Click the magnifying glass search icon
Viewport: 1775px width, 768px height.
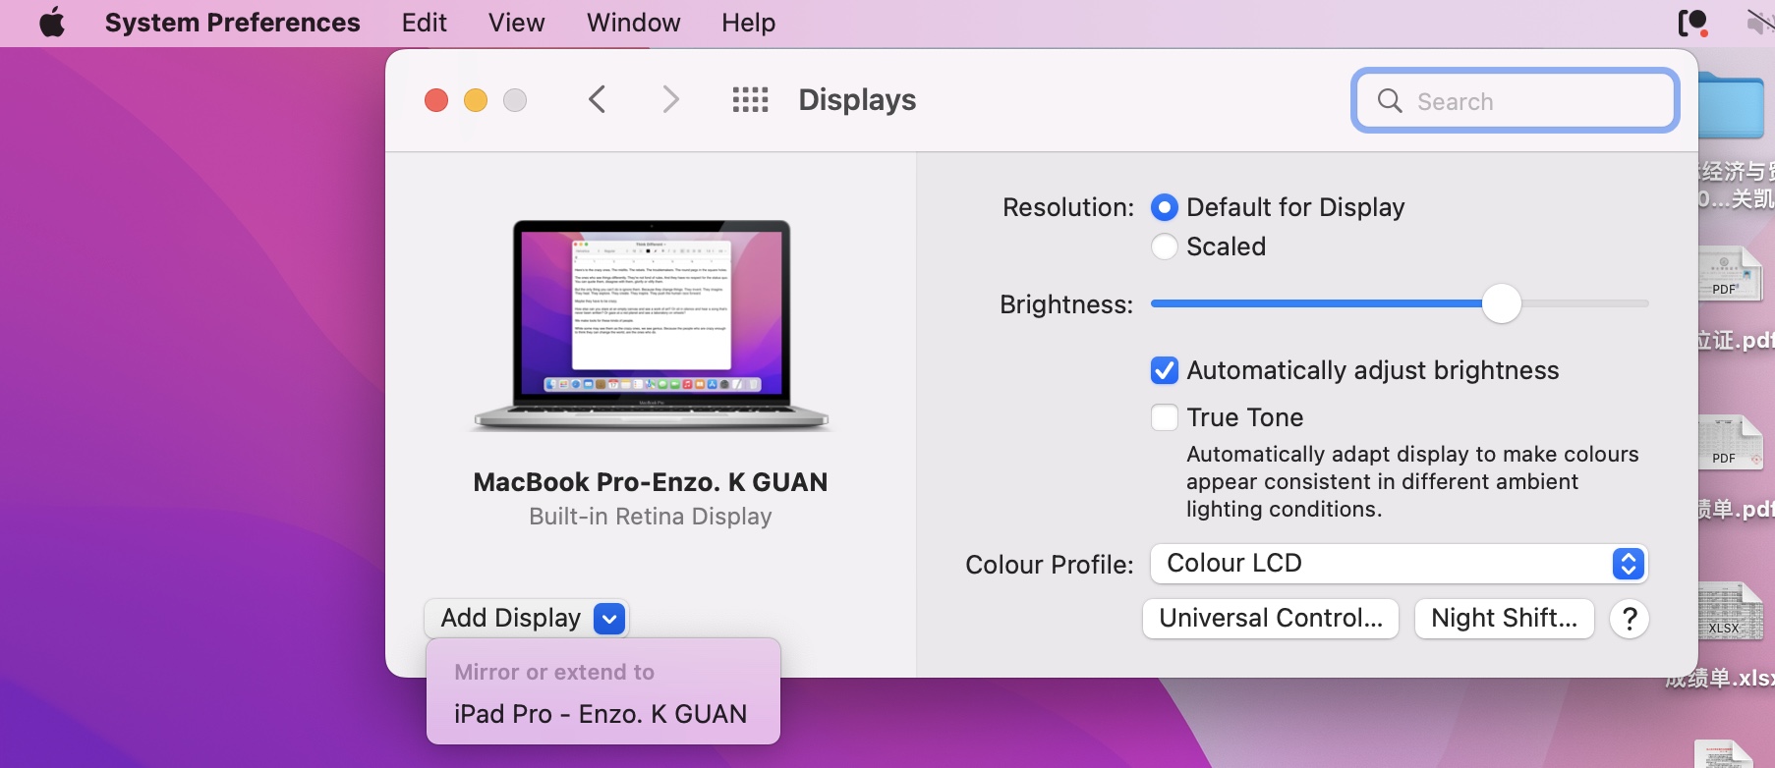[1390, 100]
